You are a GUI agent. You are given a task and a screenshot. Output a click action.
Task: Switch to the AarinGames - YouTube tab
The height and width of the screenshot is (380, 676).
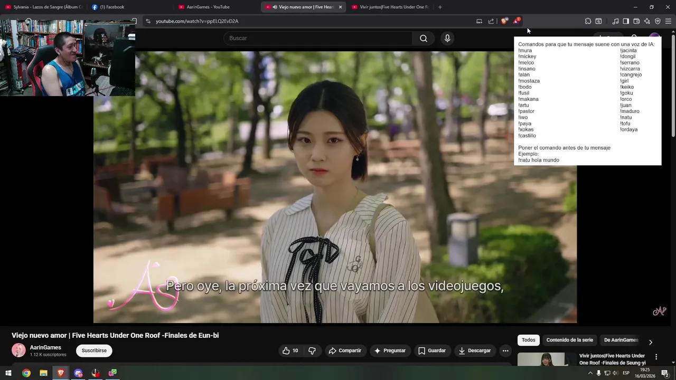point(217,7)
